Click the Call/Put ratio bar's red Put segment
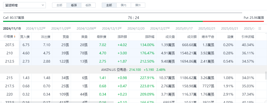This screenshot has width=267, height=103. [x=233, y=21]
